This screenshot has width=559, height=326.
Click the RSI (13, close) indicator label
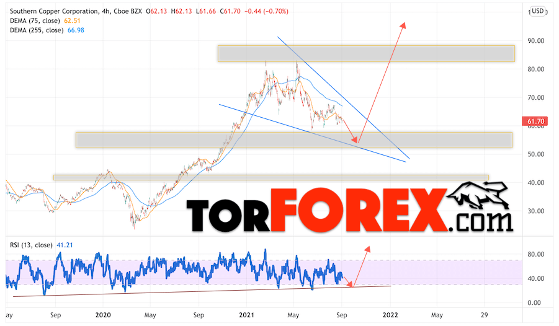pos(31,245)
